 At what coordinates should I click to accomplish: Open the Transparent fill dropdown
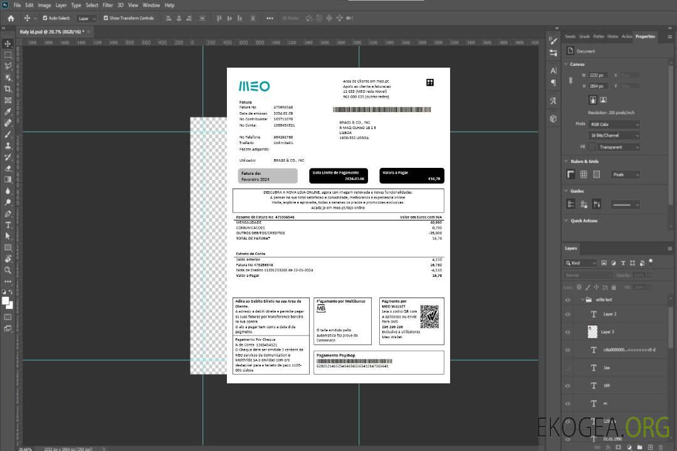[618, 147]
